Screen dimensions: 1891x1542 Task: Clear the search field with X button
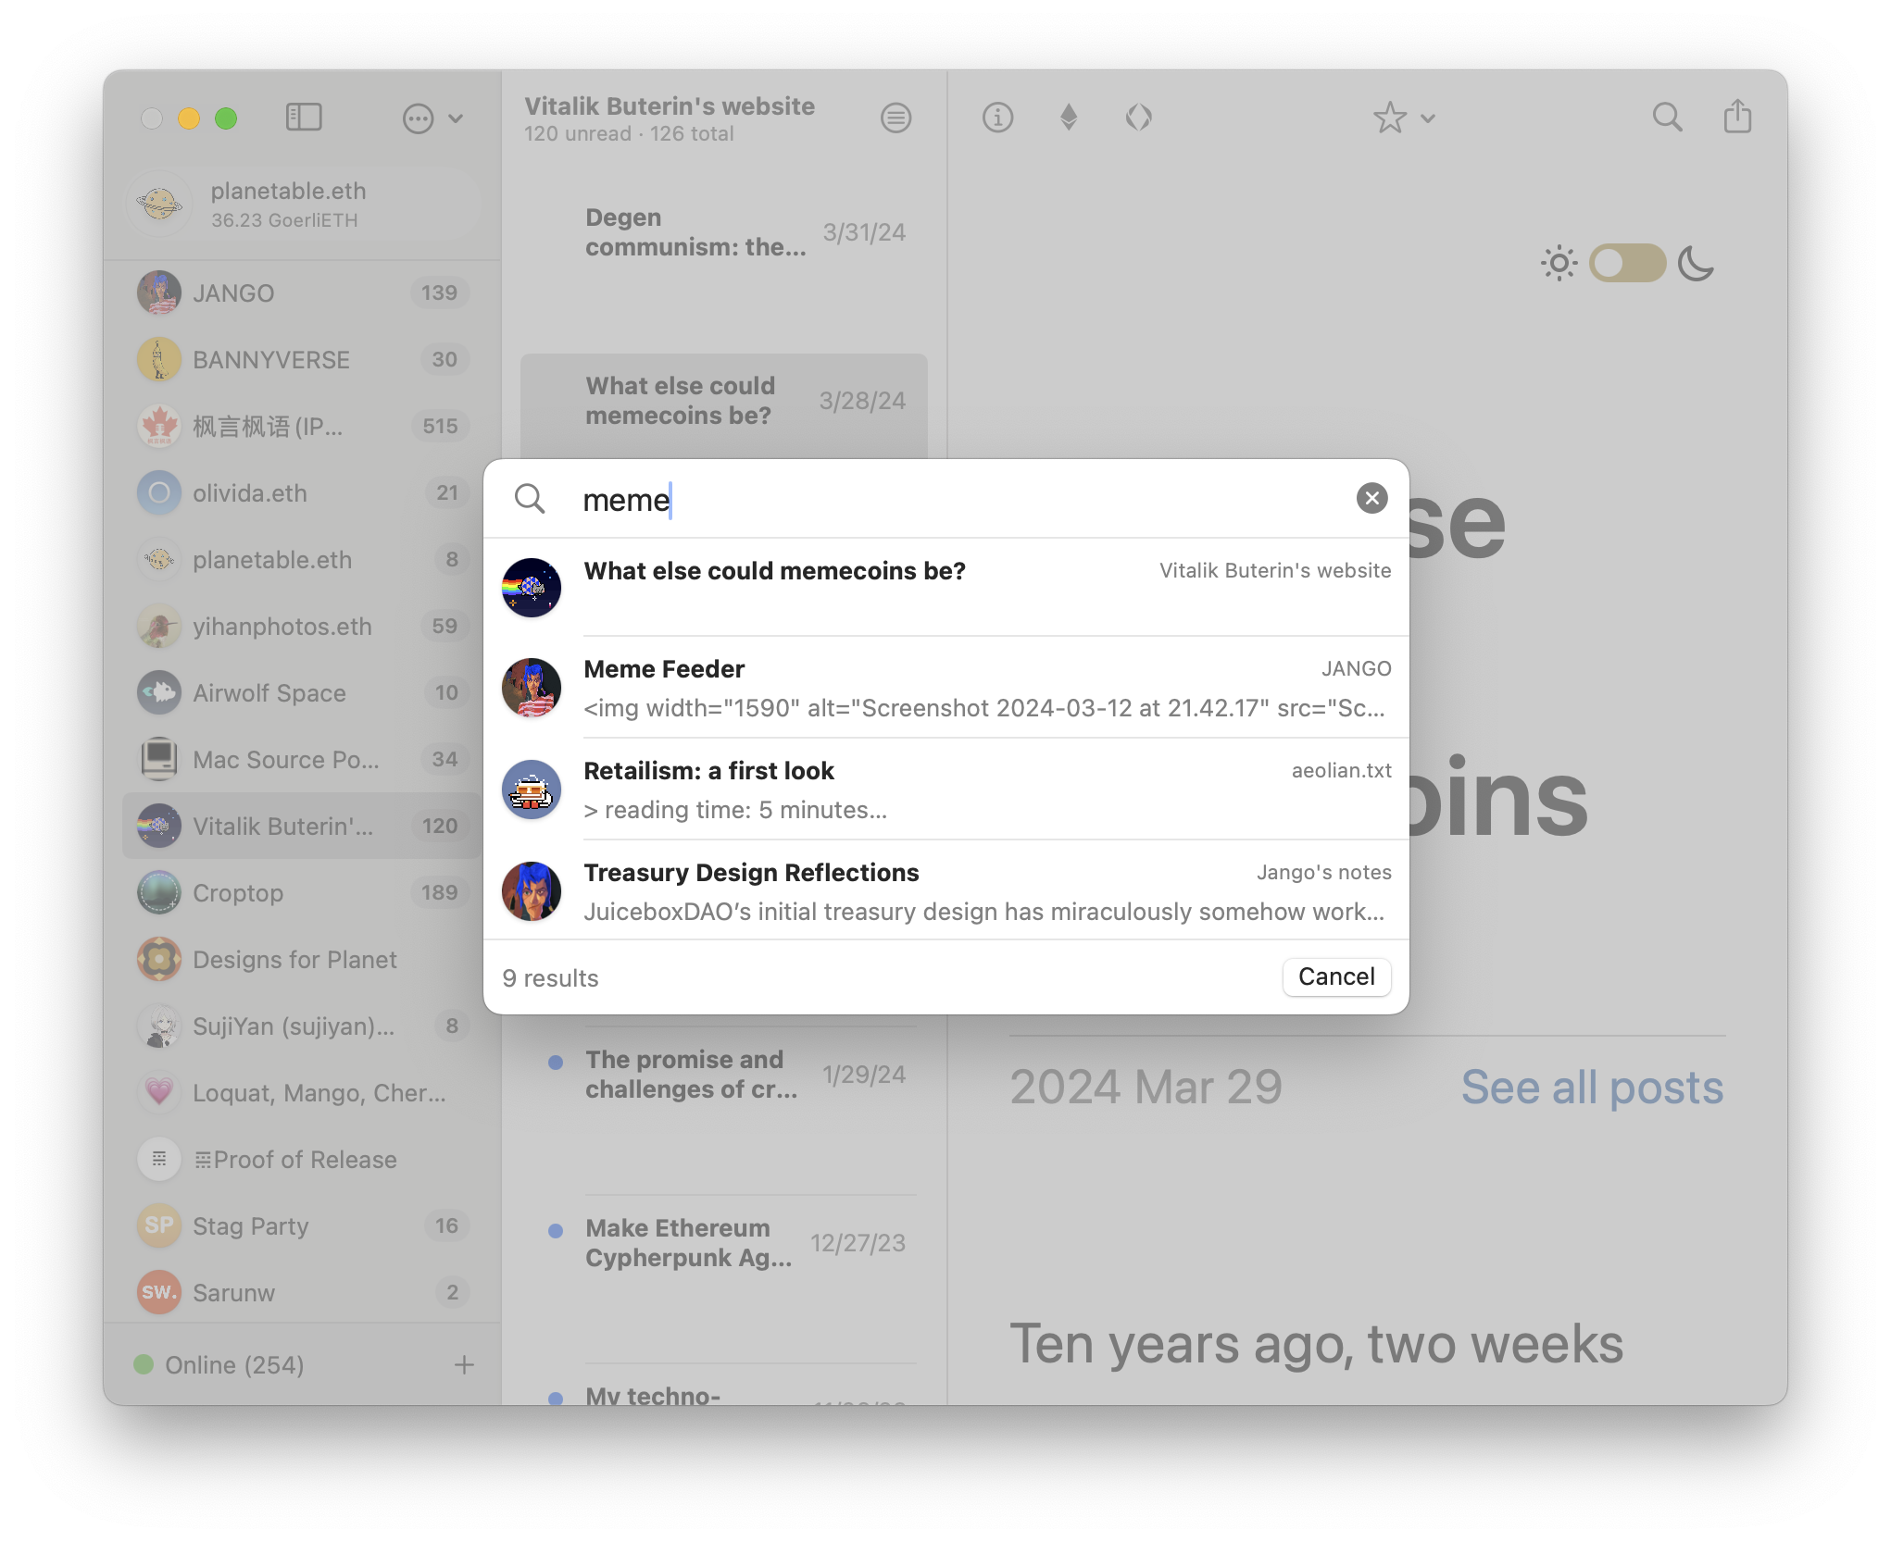[1371, 498]
